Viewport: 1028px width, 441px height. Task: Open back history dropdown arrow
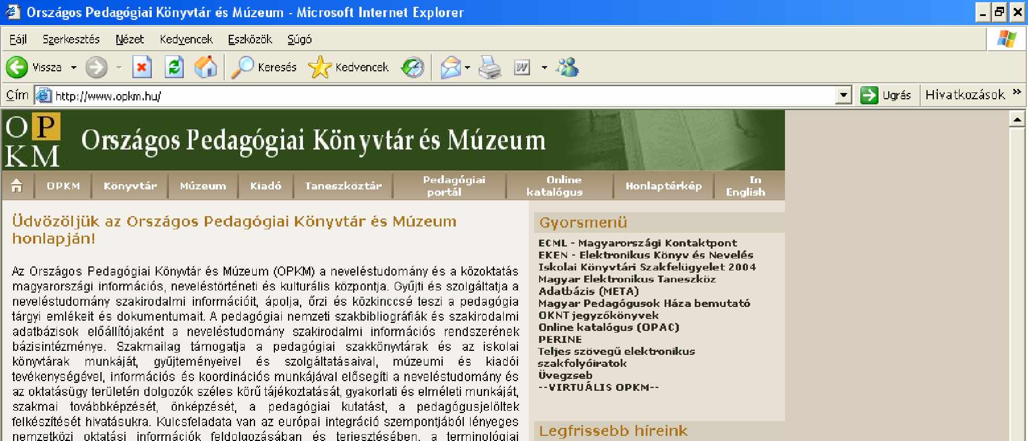click(x=74, y=67)
